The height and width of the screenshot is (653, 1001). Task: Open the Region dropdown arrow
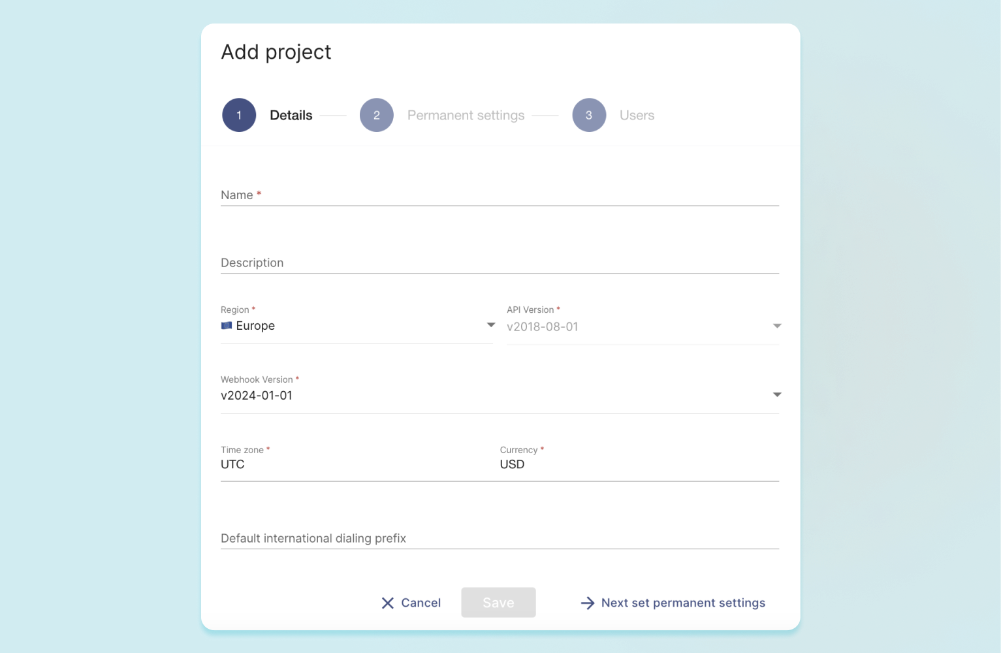[x=491, y=325]
